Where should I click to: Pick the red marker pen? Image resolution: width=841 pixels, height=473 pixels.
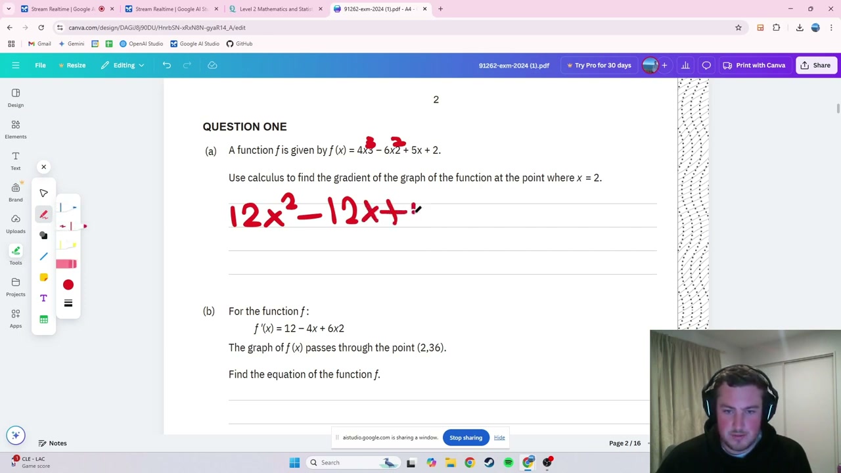[x=72, y=226]
